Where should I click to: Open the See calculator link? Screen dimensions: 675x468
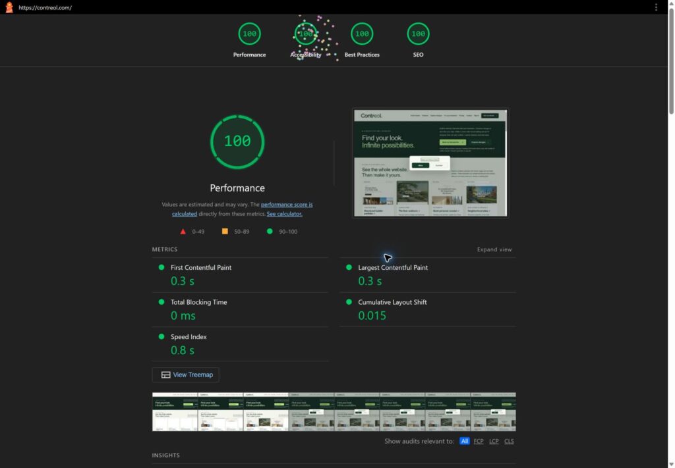coord(285,213)
